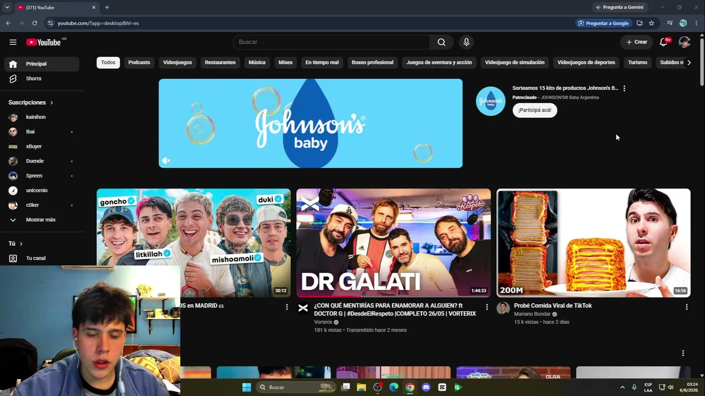Viewport: 705px width, 396px height.
Task: Open the Johnson's baby advertiser avatar
Action: click(490, 101)
